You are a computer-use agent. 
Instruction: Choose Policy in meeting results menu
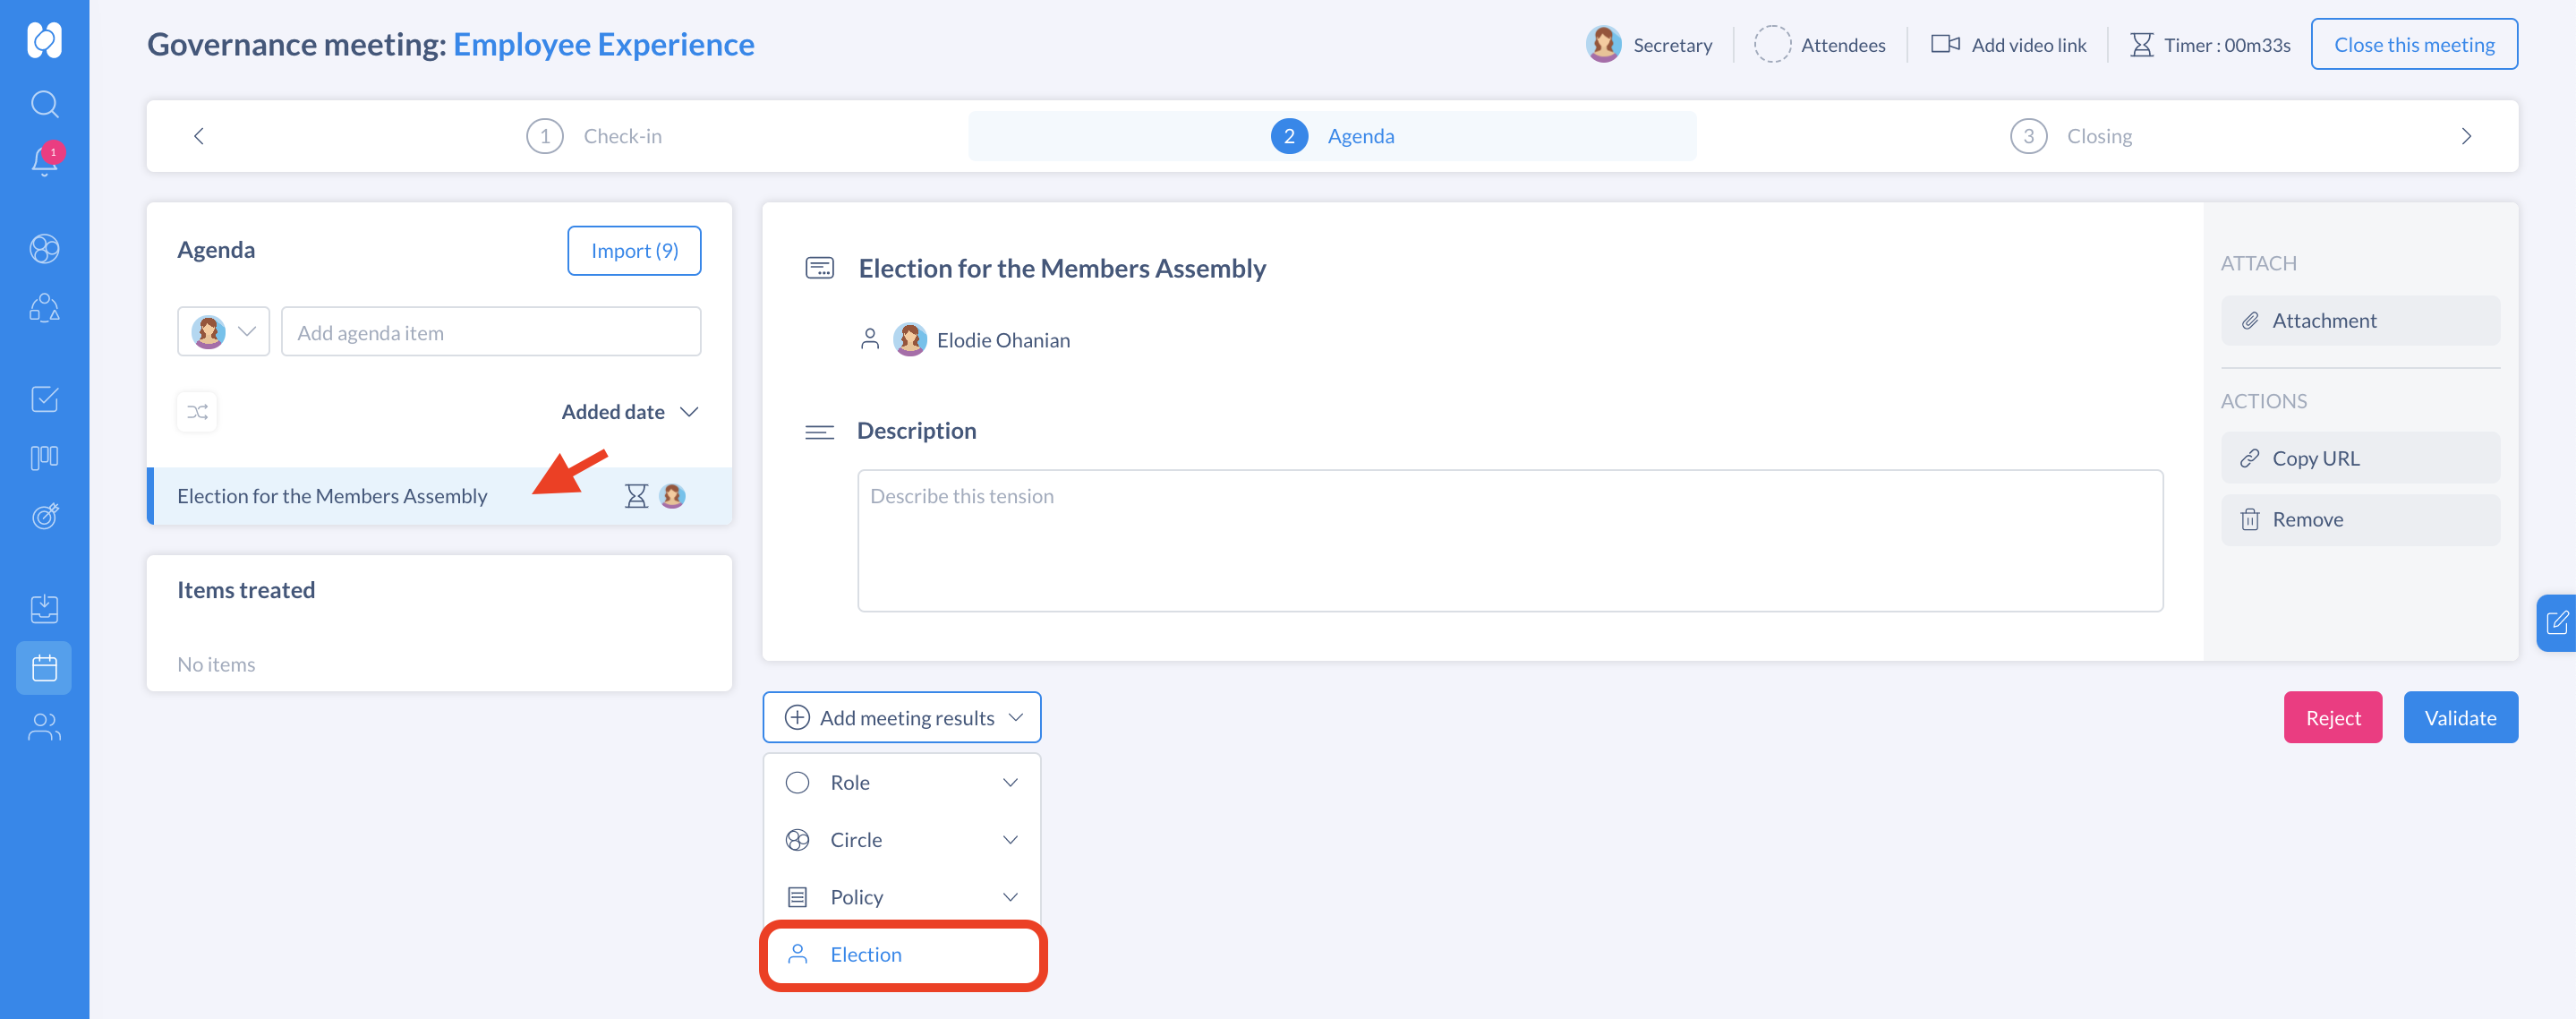click(x=903, y=896)
